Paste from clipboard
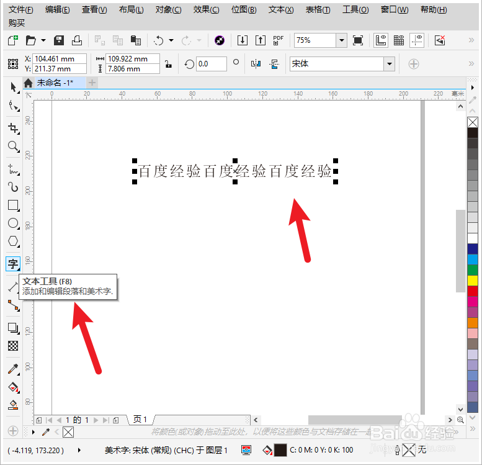Viewport: 482px width, 465px height. pos(136,40)
